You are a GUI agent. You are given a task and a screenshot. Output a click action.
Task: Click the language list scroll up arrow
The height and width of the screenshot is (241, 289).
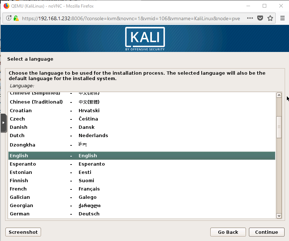click(279, 95)
